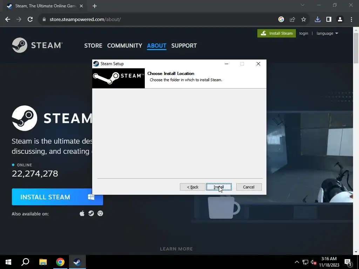The height and width of the screenshot is (269, 359).
Task: Select the SteamOS platform icon
Action: coord(91,213)
